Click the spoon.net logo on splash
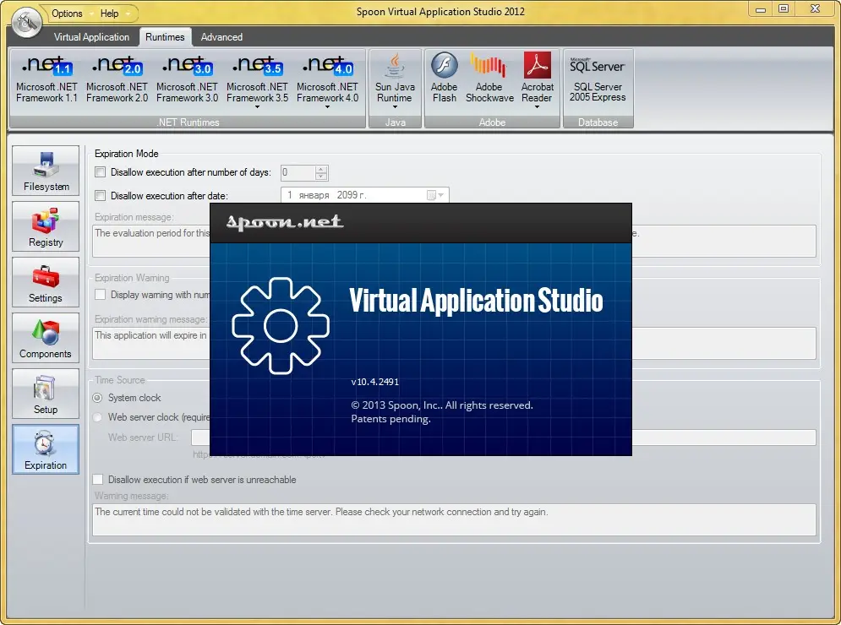Image resolution: width=841 pixels, height=625 pixels. 285,222
